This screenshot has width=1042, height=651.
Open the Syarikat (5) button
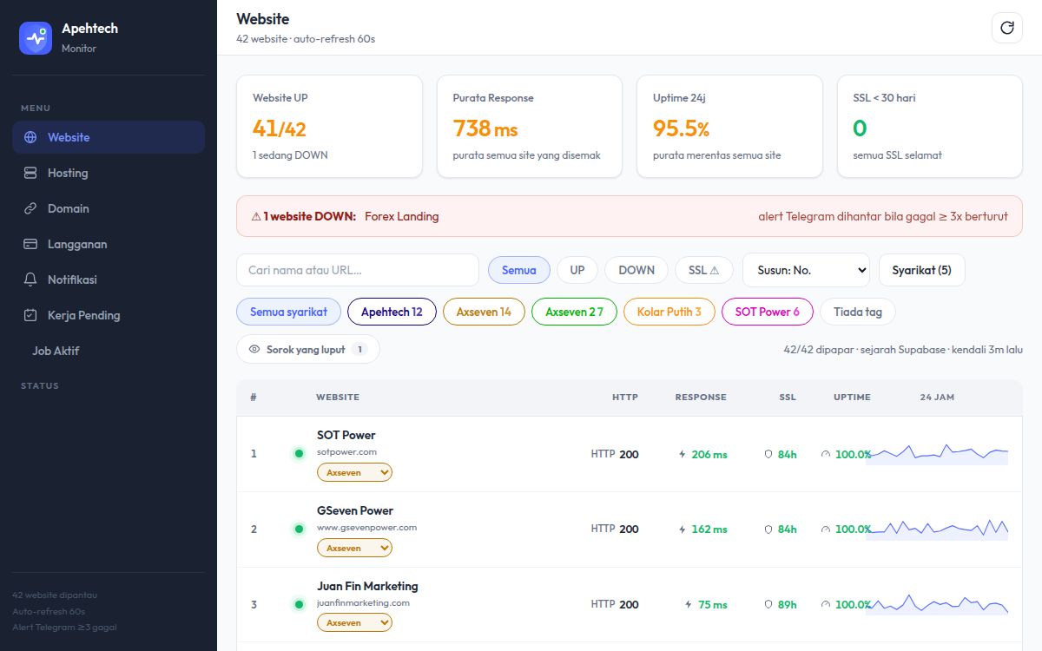coord(921,270)
